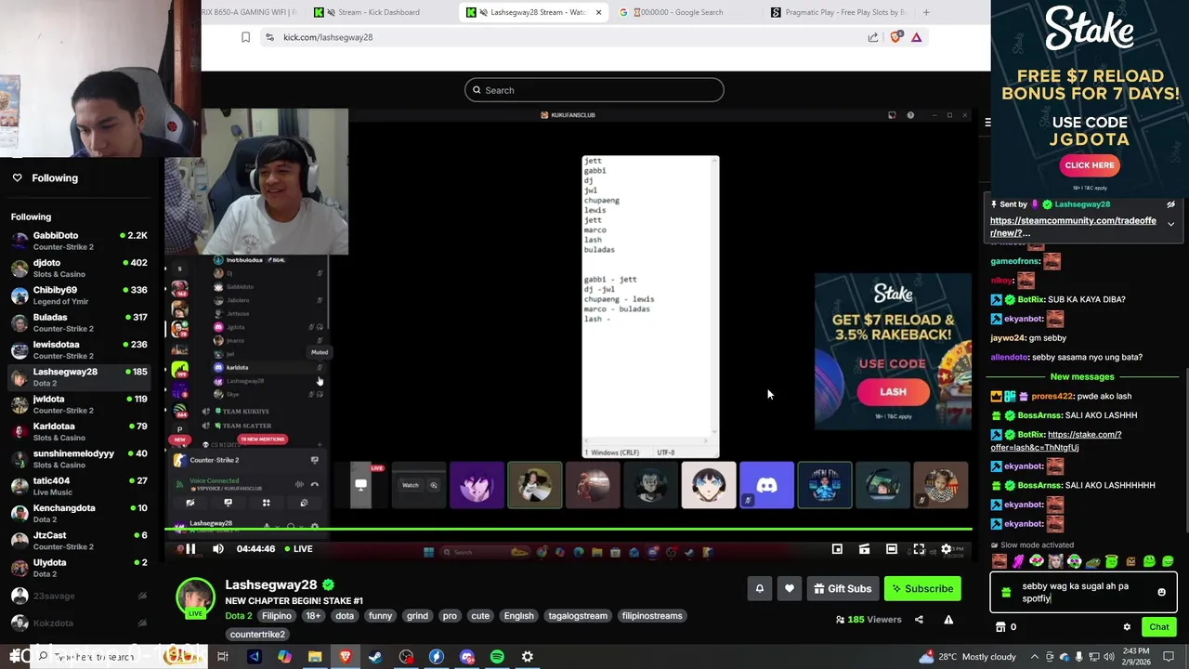Open mini-player picture-in-picture icon
Screen dimensions: 1189x669
click(x=837, y=549)
